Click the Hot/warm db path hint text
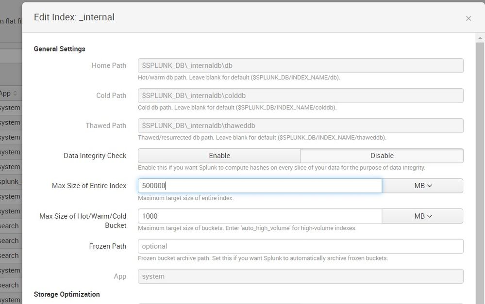 [239, 77]
